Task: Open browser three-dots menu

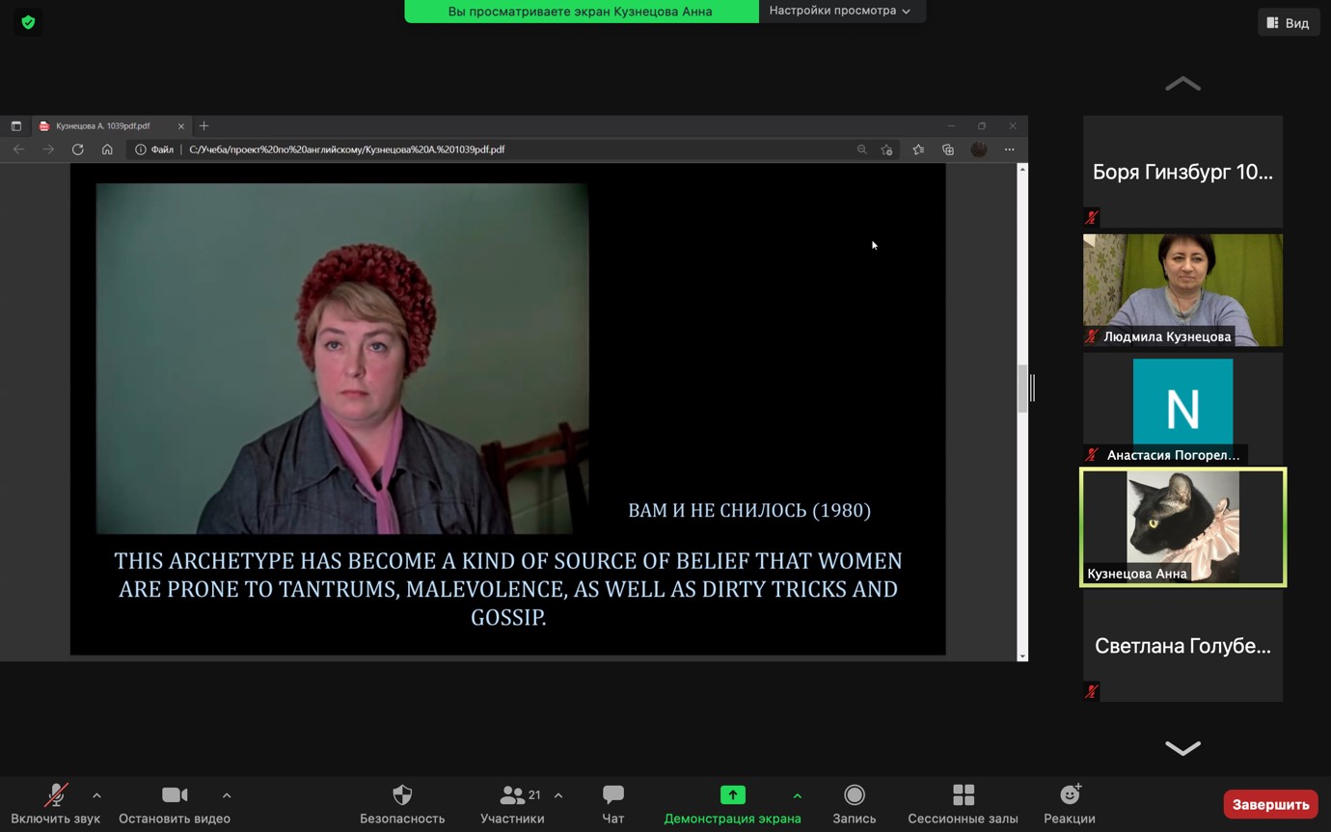Action: (1009, 149)
